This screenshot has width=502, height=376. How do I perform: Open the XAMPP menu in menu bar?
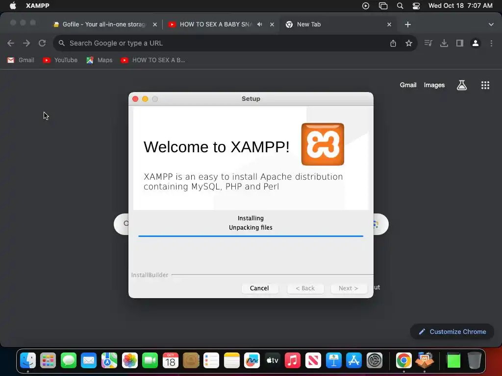tap(37, 6)
